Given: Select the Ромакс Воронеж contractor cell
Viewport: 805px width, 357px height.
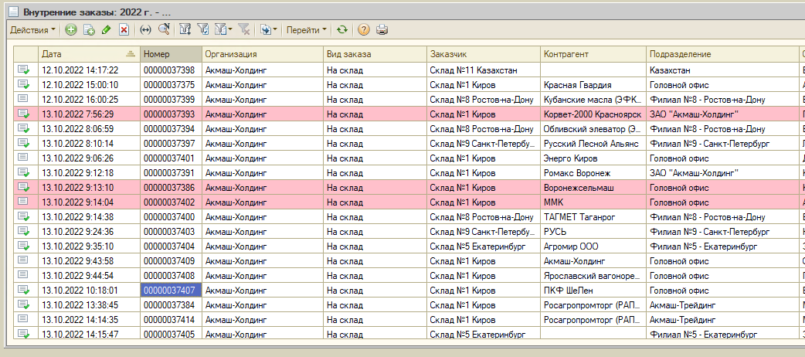Looking at the screenshot, I should [593, 172].
